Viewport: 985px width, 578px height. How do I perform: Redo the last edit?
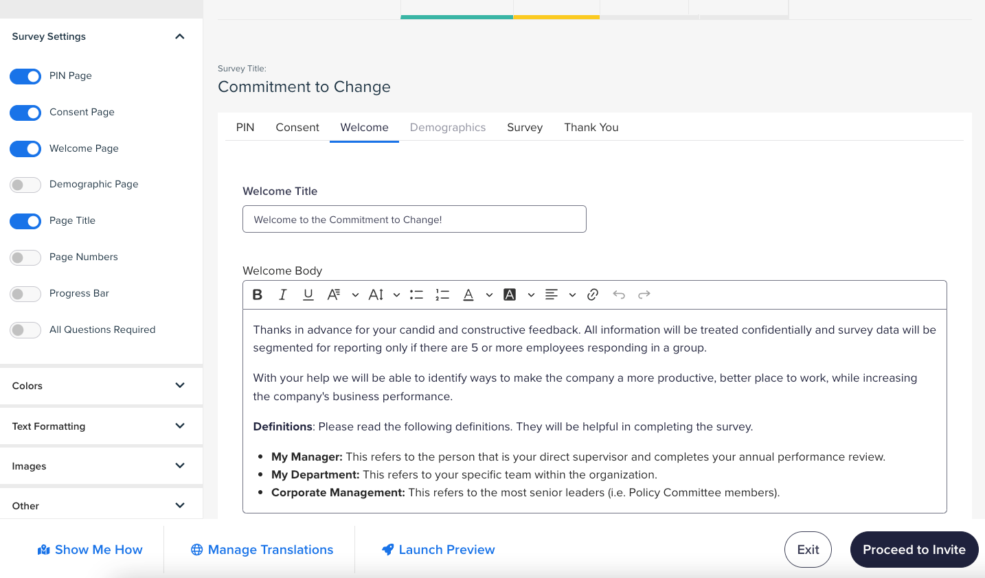[644, 294]
